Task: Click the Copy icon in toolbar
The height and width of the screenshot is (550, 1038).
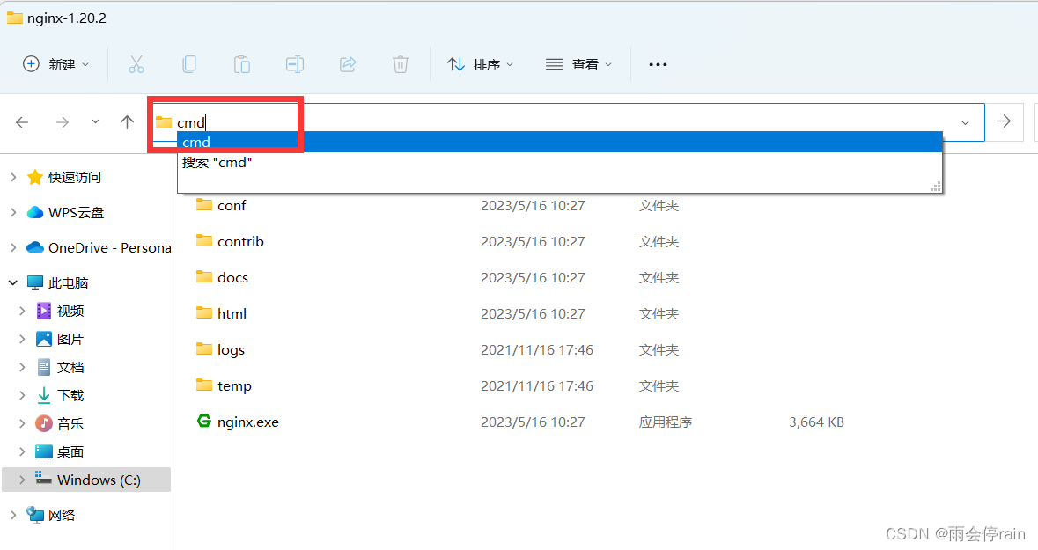Action: pyautogui.click(x=189, y=64)
